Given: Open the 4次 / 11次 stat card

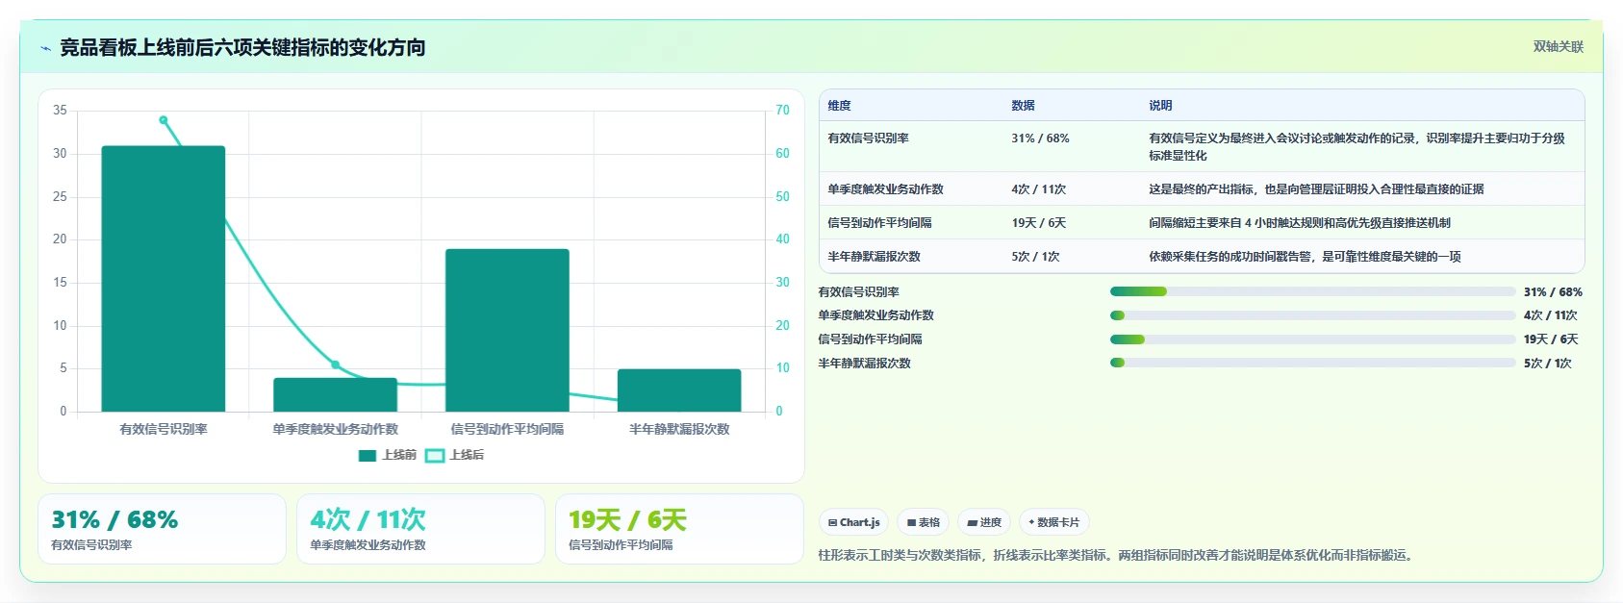Looking at the screenshot, I should pos(420,529).
